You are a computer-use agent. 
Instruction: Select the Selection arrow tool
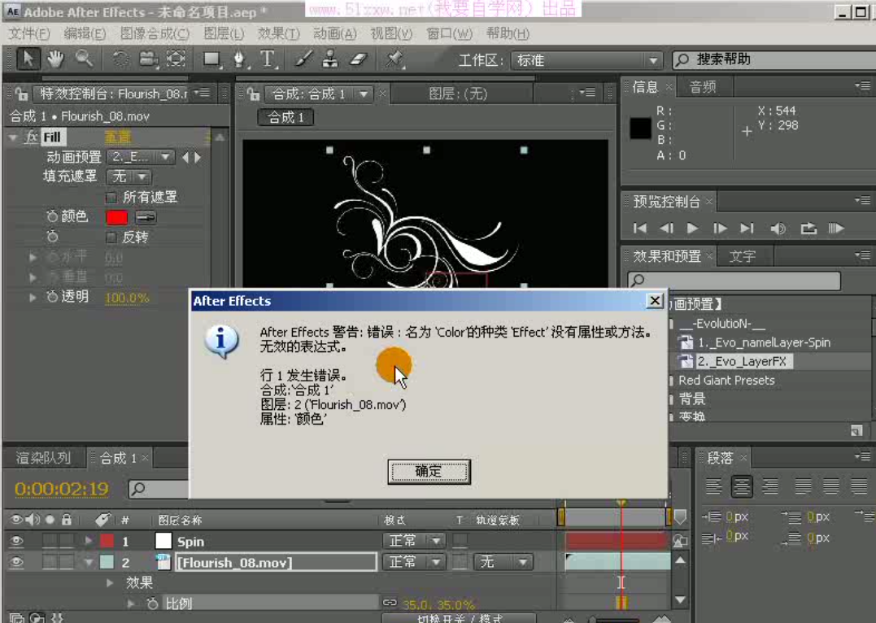[28, 59]
